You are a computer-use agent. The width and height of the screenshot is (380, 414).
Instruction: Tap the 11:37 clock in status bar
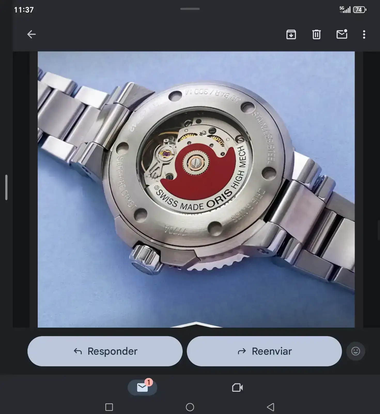(24, 10)
